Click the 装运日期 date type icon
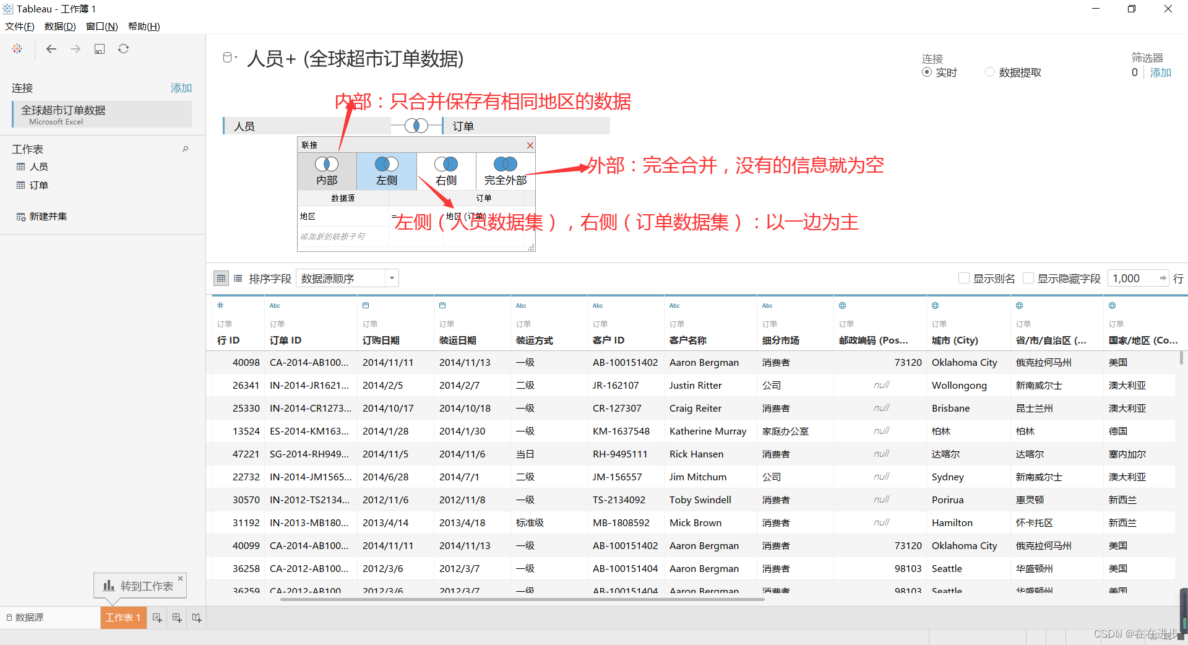 tap(442, 305)
